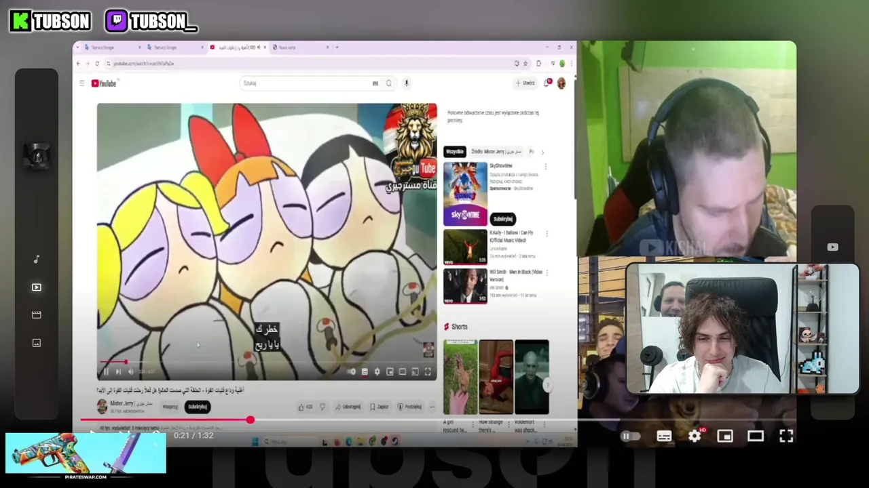Screen dimensions: 869x488
Task: Open the Utwórz create button
Action: click(525, 83)
